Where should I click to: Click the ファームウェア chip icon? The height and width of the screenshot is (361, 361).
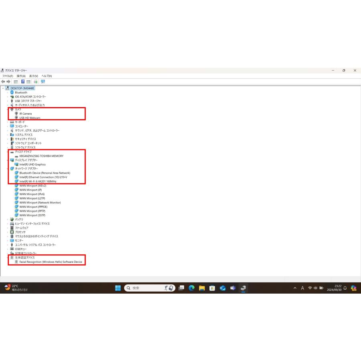pyautogui.click(x=12, y=228)
